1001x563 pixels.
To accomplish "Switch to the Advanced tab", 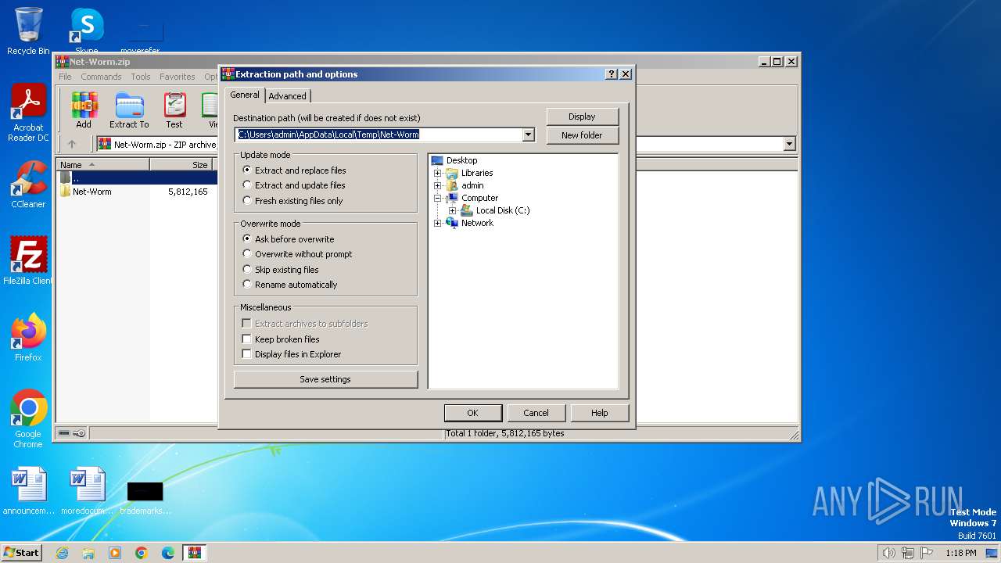I will (x=287, y=96).
